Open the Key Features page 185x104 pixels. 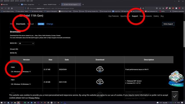(114, 16)
